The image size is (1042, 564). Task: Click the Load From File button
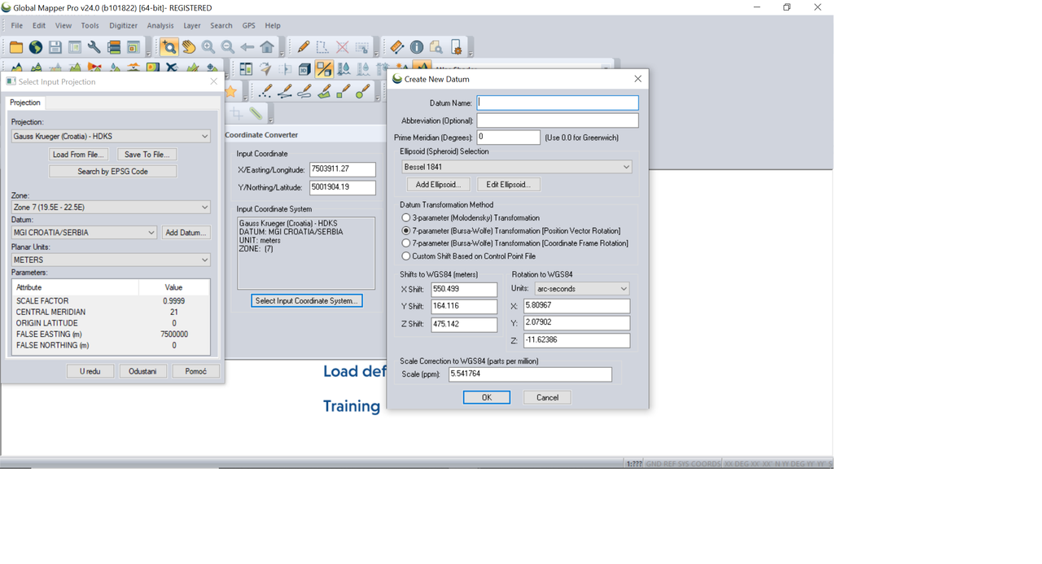78,155
